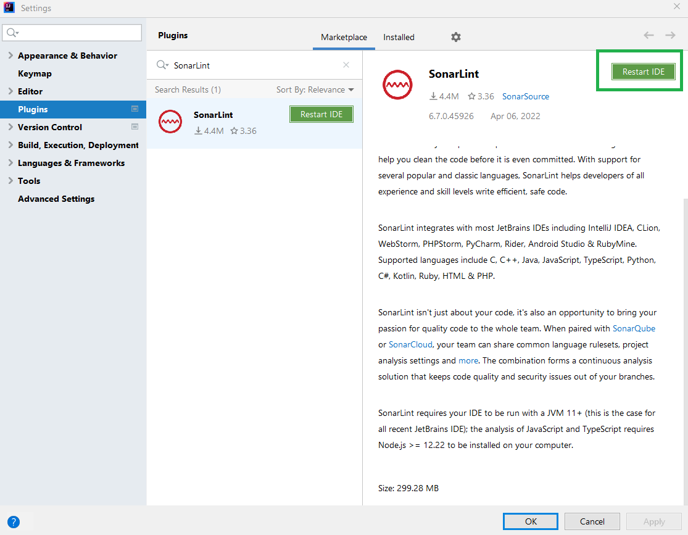This screenshot has width=688, height=535.
Task: Click the project-level icon beside Version Control
Action: (x=135, y=127)
